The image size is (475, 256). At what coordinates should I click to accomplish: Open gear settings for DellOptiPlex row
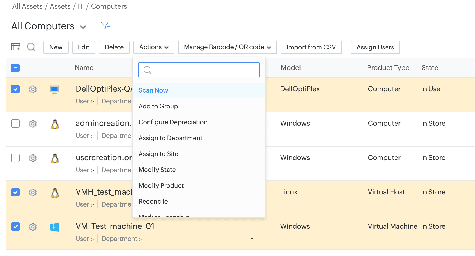click(x=33, y=89)
